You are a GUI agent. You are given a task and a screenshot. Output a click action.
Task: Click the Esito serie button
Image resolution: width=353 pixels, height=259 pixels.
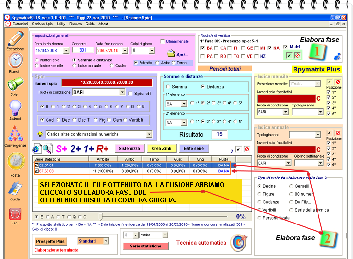click(x=194, y=148)
